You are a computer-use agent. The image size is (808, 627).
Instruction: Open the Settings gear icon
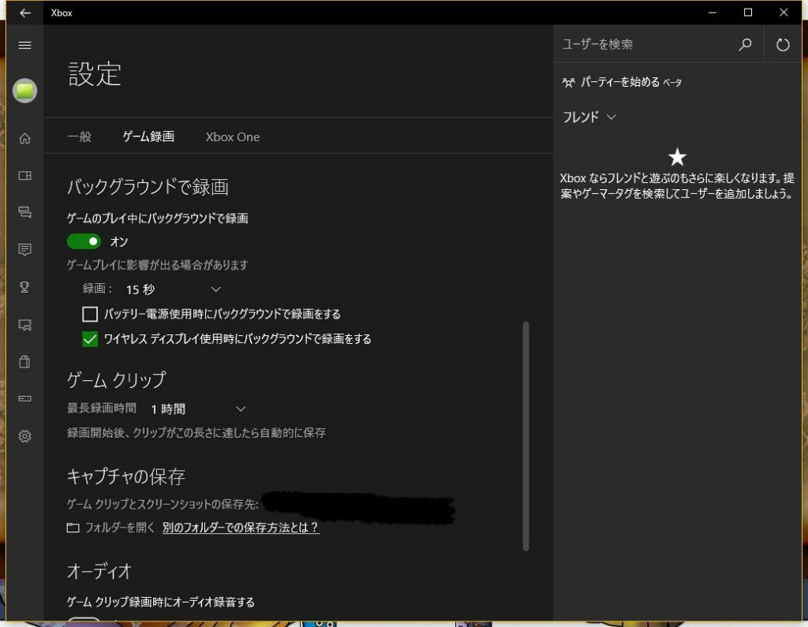point(24,436)
